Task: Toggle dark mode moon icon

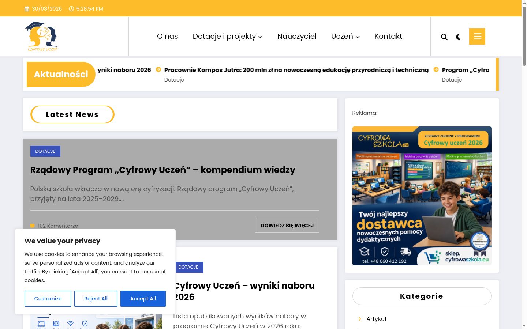Action: point(459,37)
